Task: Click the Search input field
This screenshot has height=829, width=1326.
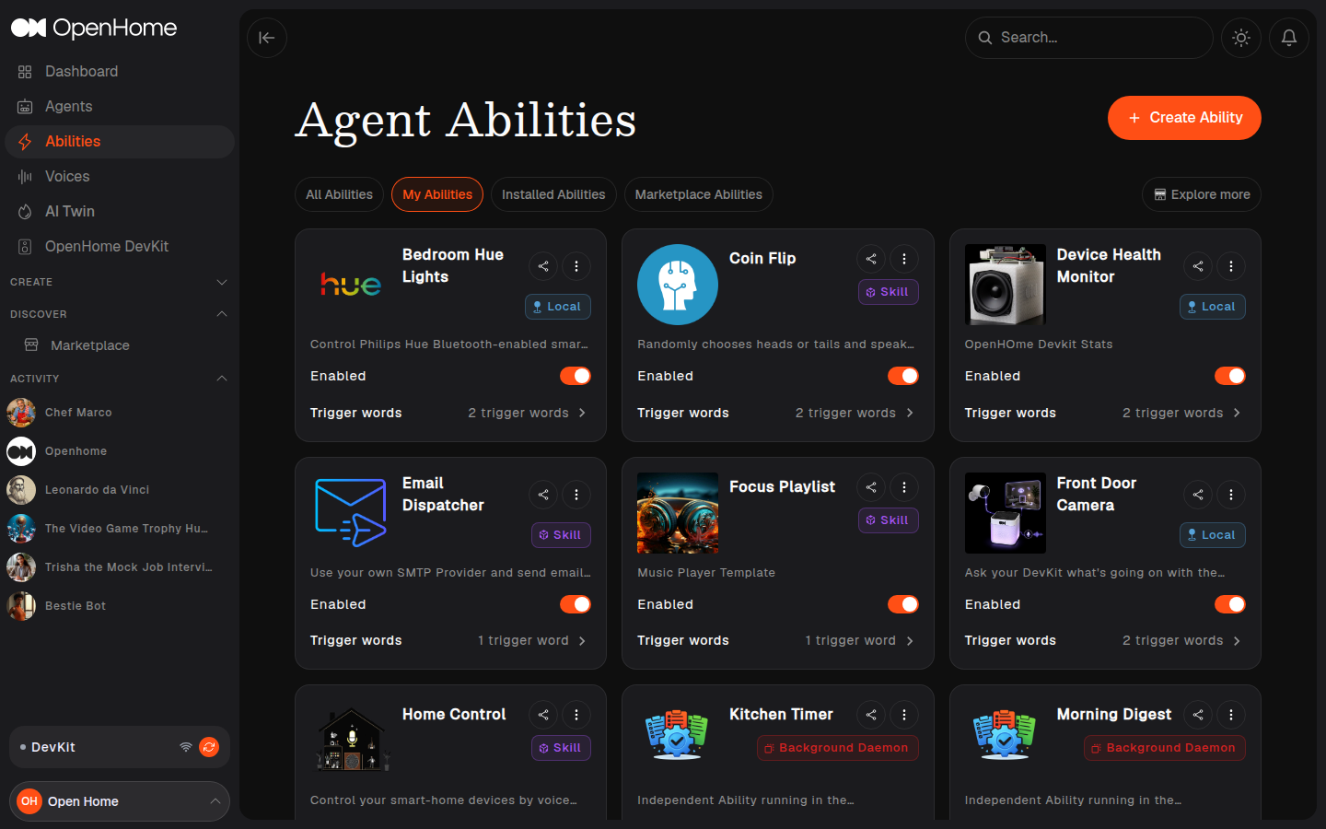Action: pyautogui.click(x=1089, y=38)
